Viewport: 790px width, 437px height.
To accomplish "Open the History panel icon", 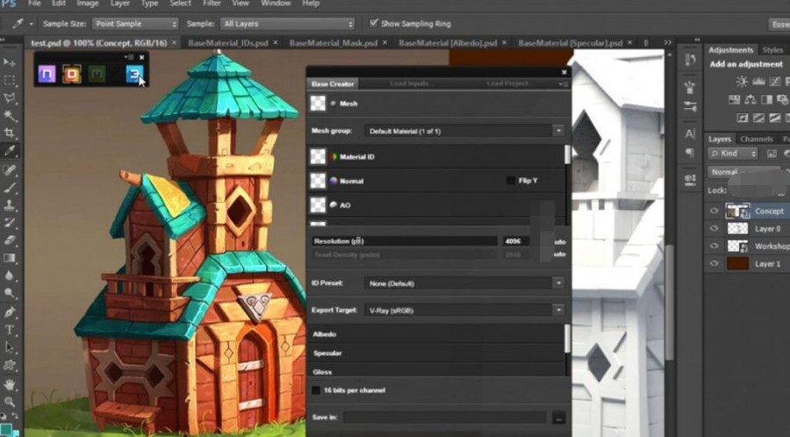I will coord(690,60).
